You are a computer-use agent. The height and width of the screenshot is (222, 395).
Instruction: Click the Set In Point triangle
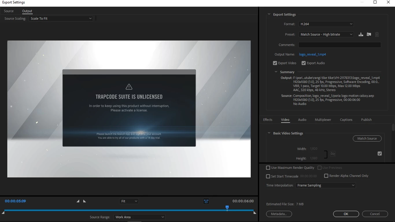78,201
